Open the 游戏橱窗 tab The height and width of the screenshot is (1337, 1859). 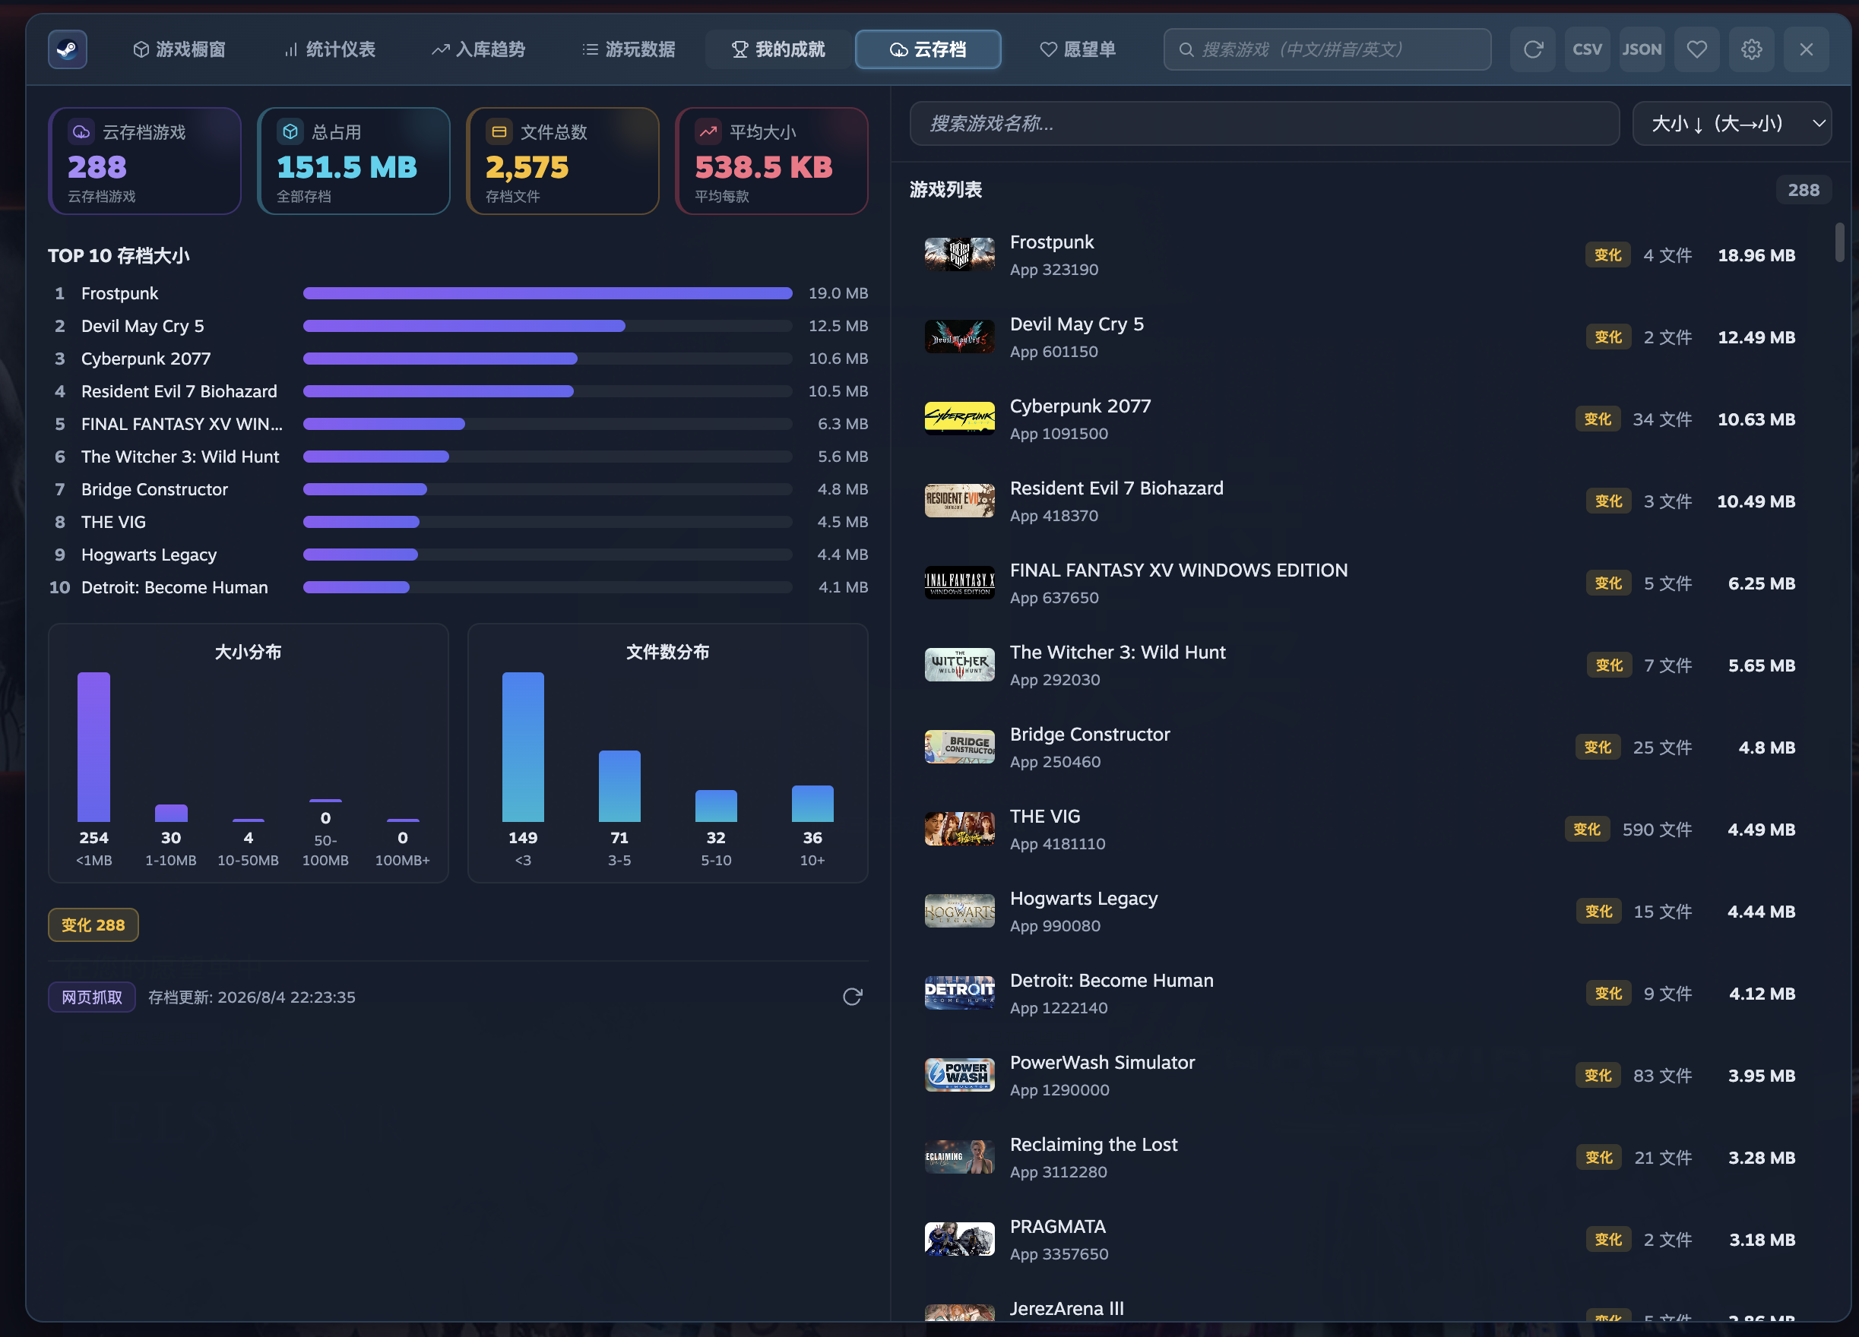click(x=179, y=49)
